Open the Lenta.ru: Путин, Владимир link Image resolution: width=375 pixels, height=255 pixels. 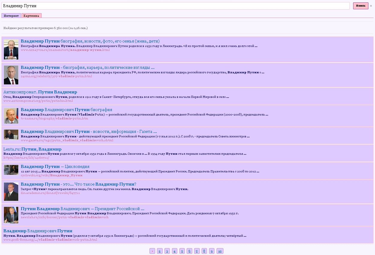pyautogui.click(x=32, y=149)
